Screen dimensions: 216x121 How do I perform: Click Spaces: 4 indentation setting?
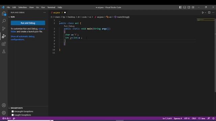pos(178,118)
